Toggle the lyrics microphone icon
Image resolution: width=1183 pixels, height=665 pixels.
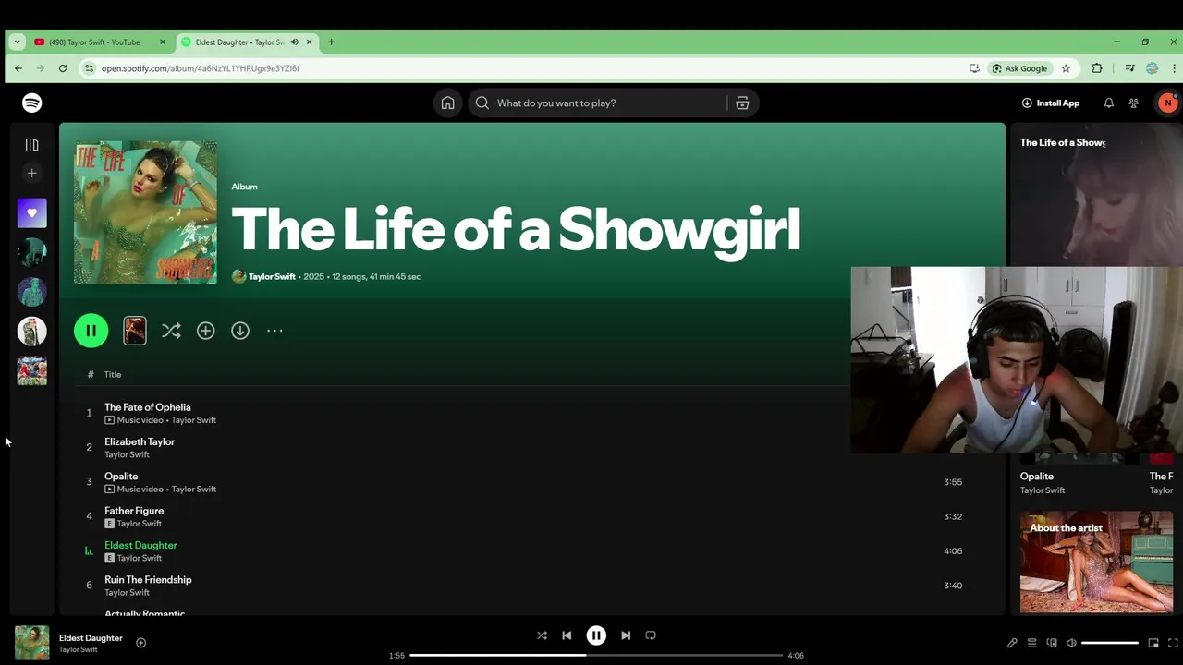click(x=1012, y=643)
